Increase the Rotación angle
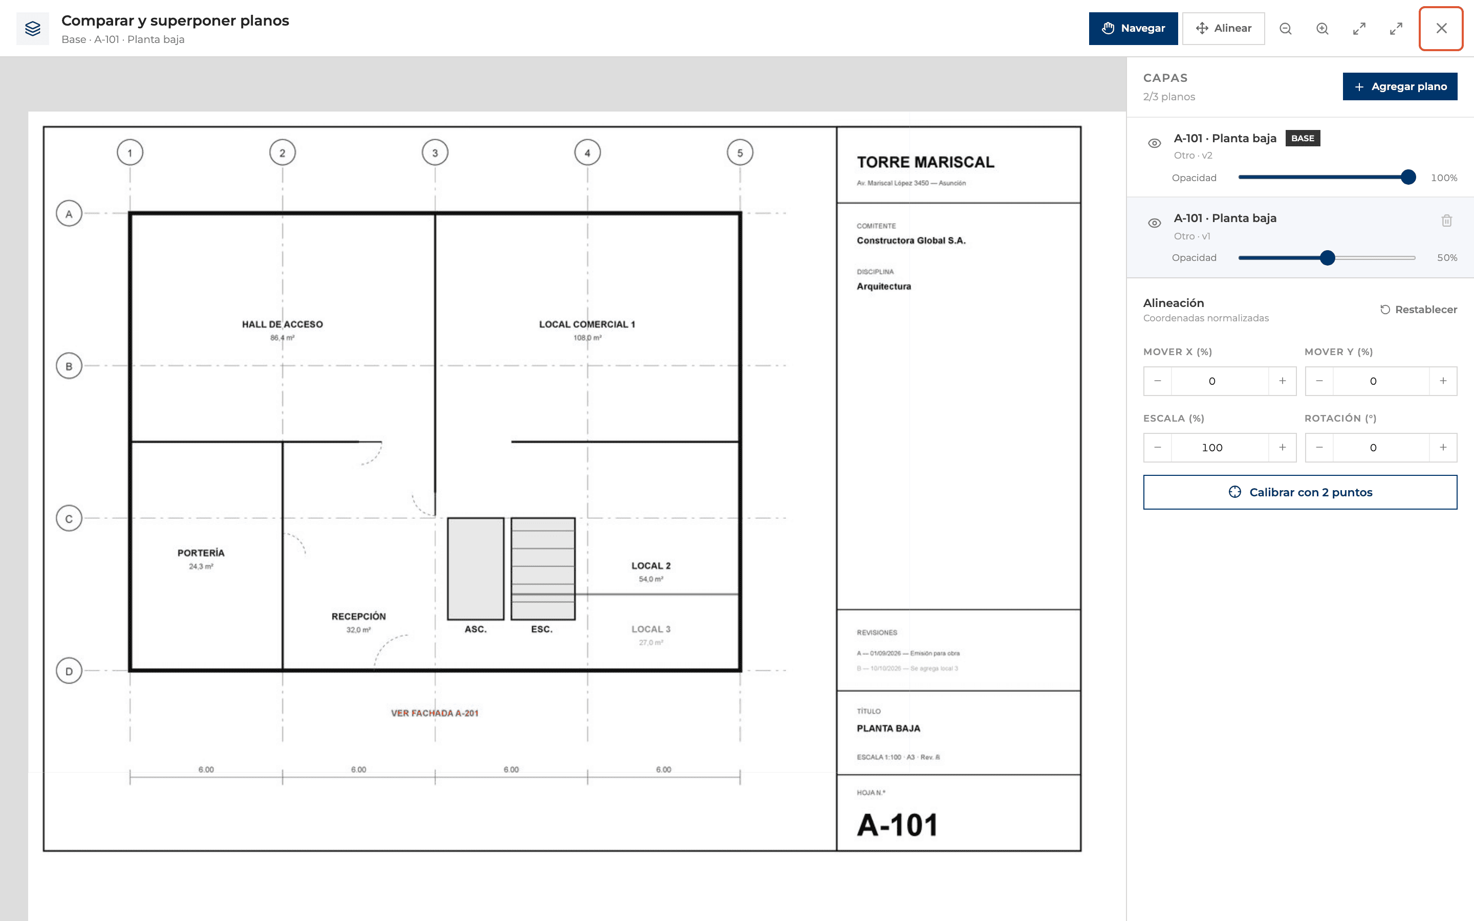Viewport: 1474px width, 921px height. pyautogui.click(x=1443, y=448)
